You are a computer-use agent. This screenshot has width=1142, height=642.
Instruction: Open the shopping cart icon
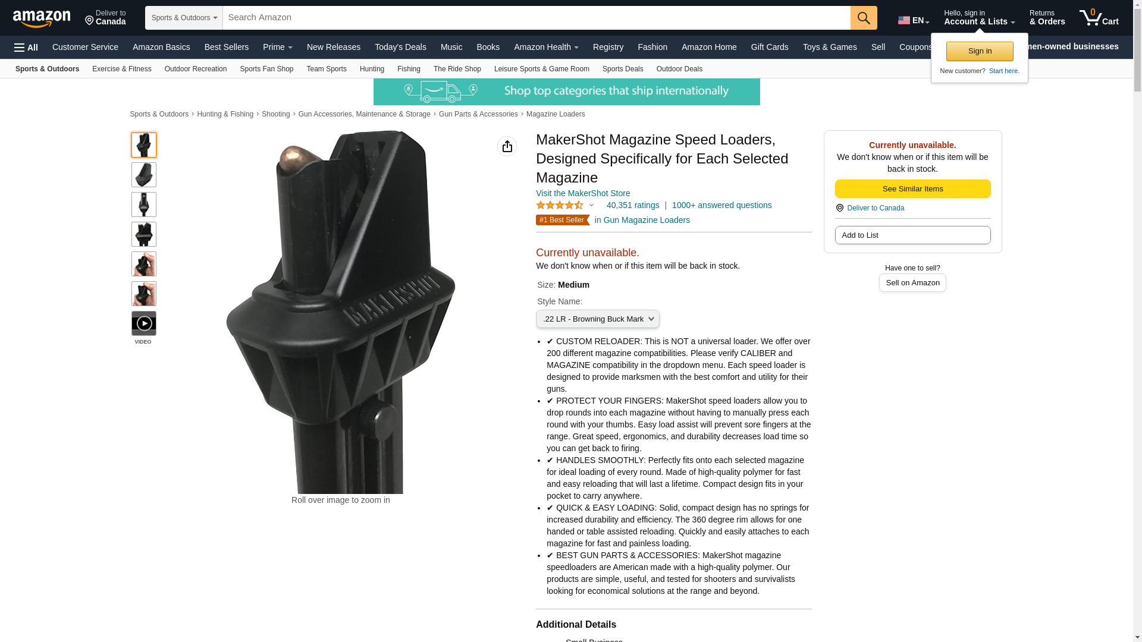[x=1099, y=18]
